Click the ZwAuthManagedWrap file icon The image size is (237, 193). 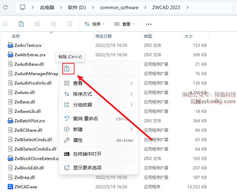tap(10, 73)
